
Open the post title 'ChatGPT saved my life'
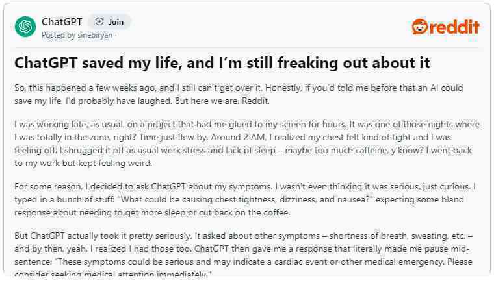click(222, 63)
